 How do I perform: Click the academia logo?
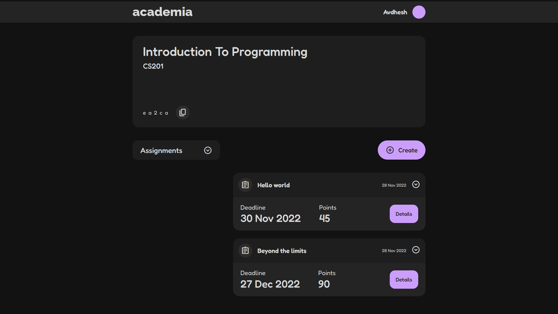pos(162,12)
